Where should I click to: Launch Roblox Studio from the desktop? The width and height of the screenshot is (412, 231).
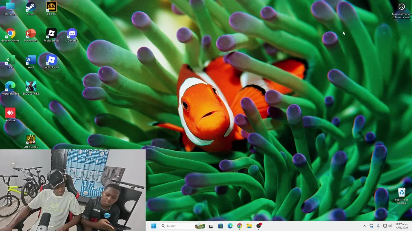tap(51, 35)
